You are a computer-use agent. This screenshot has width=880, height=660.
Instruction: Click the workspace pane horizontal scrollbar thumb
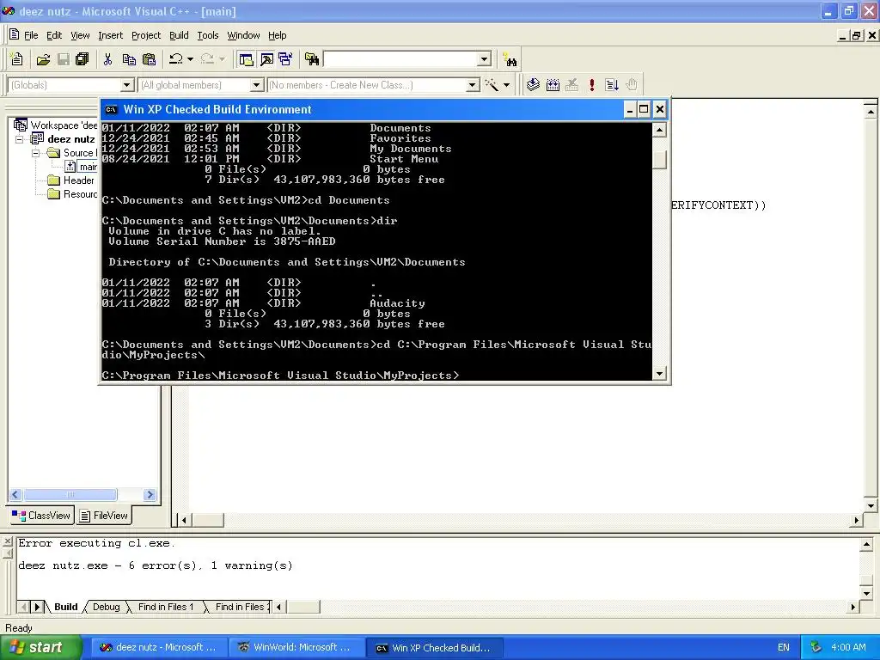coord(70,494)
